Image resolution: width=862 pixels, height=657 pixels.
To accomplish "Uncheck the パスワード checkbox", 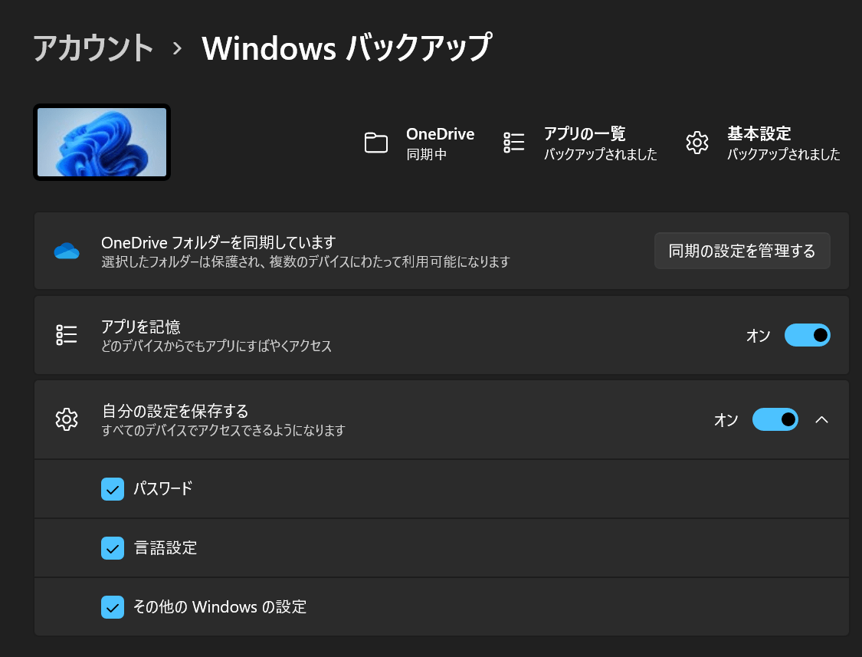I will (x=113, y=489).
